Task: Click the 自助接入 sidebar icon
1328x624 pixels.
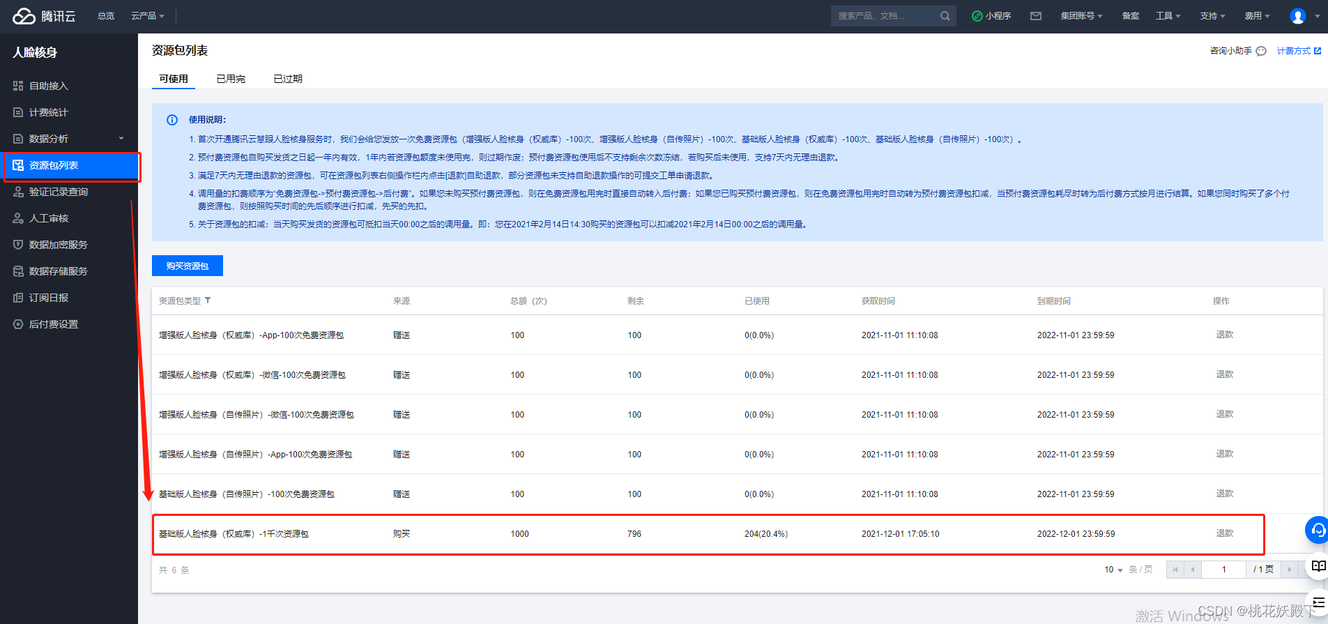Action: 18,86
